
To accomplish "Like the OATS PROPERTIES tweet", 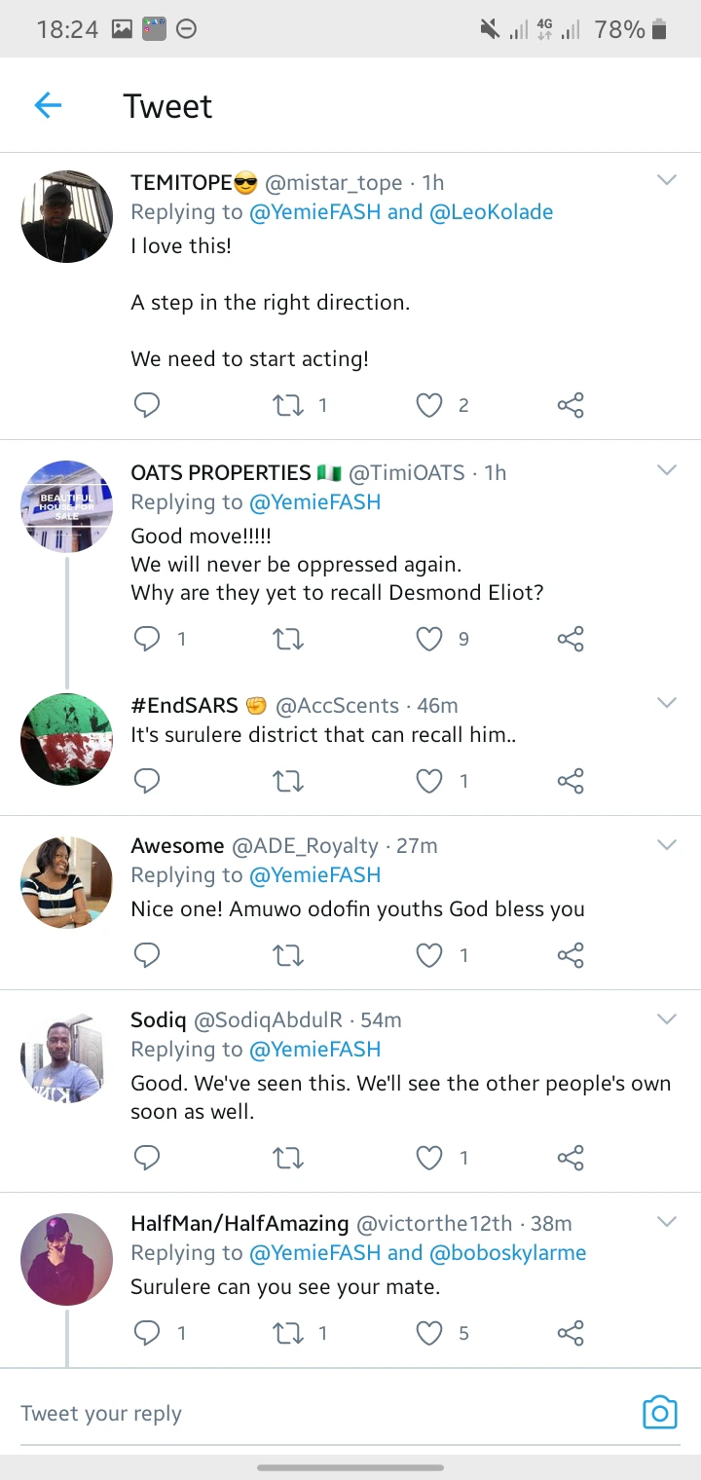I will click(x=429, y=639).
